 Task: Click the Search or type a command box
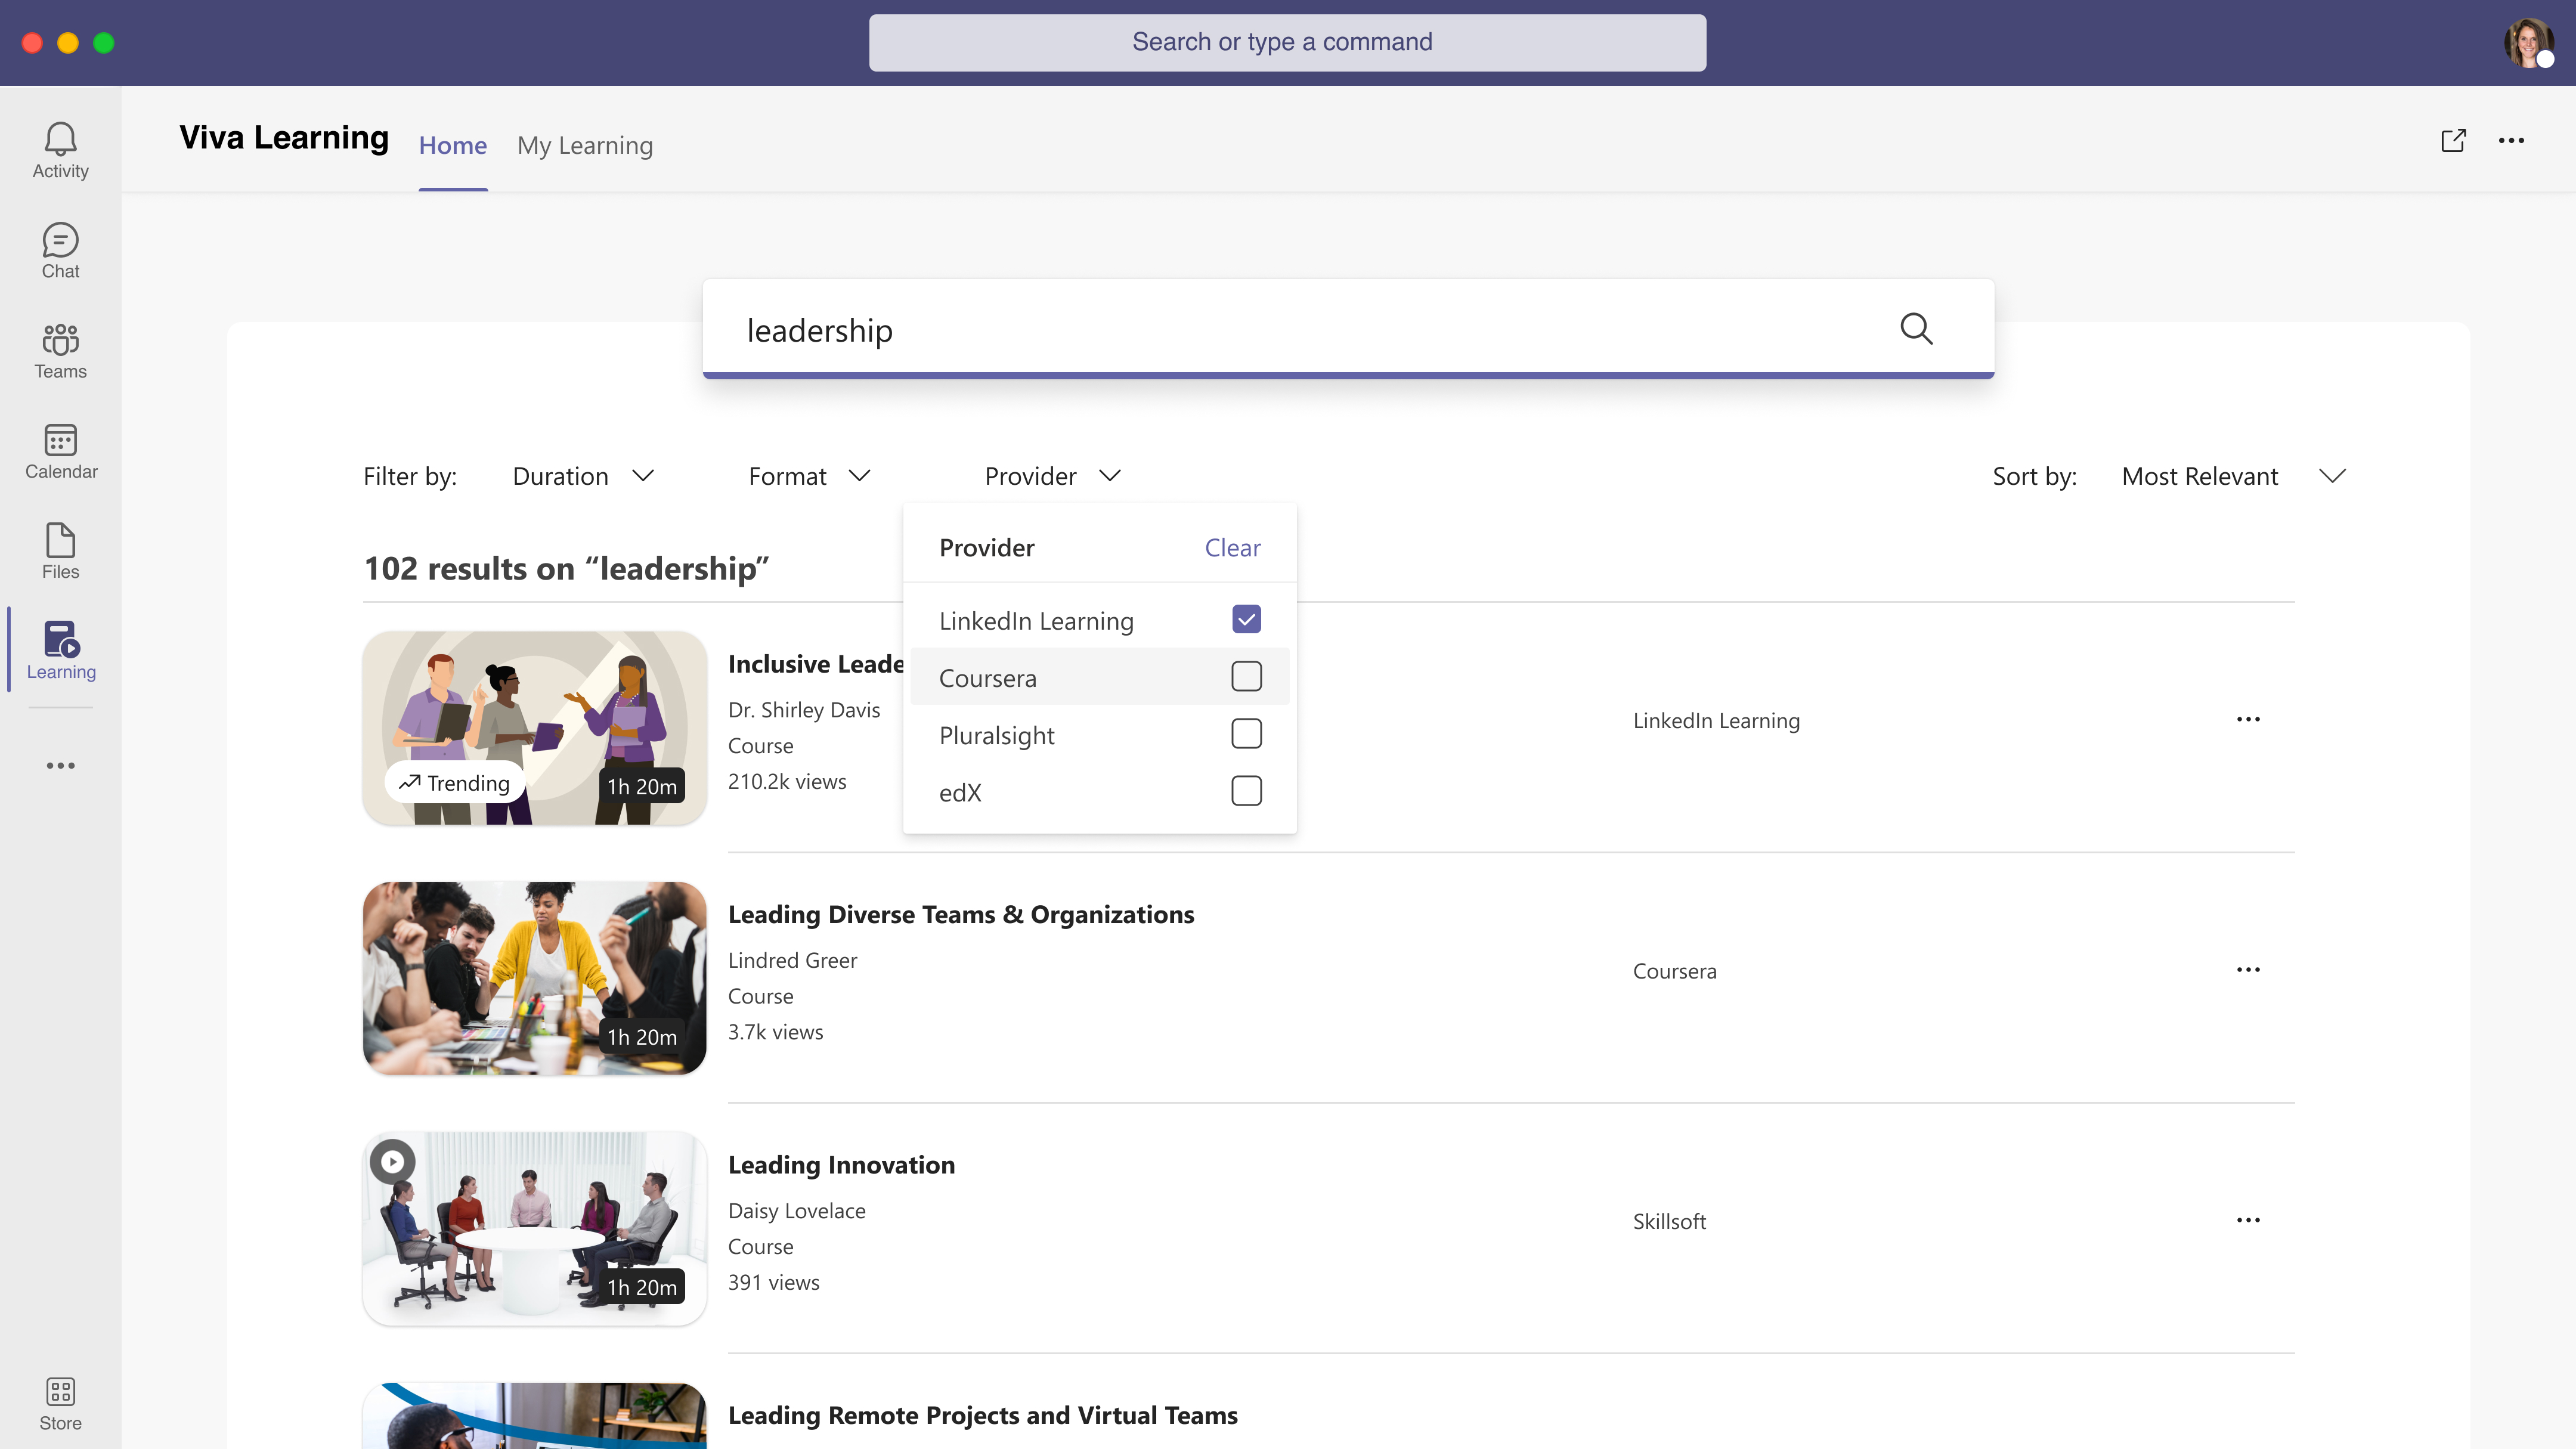(1287, 42)
